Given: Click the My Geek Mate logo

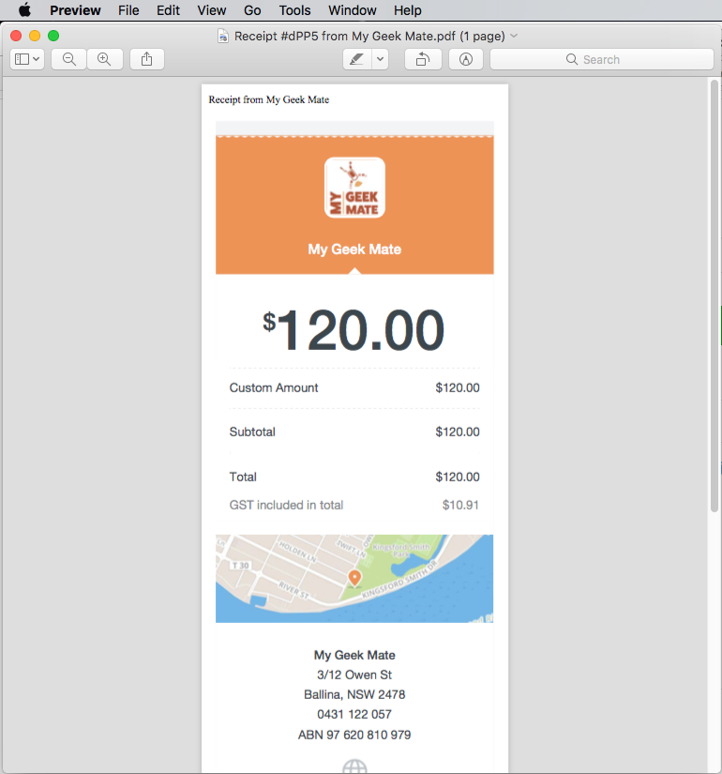Looking at the screenshot, I should pyautogui.click(x=354, y=188).
